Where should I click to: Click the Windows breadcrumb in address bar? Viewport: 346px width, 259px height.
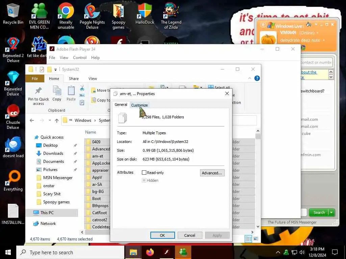click(x=83, y=120)
